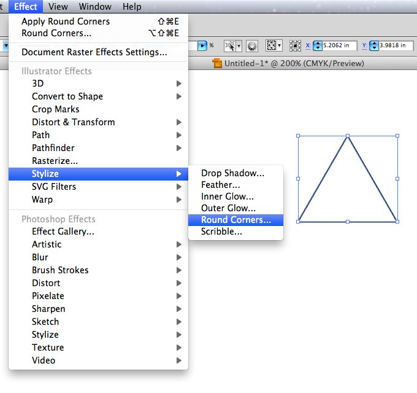Screen dimensions: 417x393
Task: Choose Round Corners in Stylize submenu
Action: [x=236, y=220]
